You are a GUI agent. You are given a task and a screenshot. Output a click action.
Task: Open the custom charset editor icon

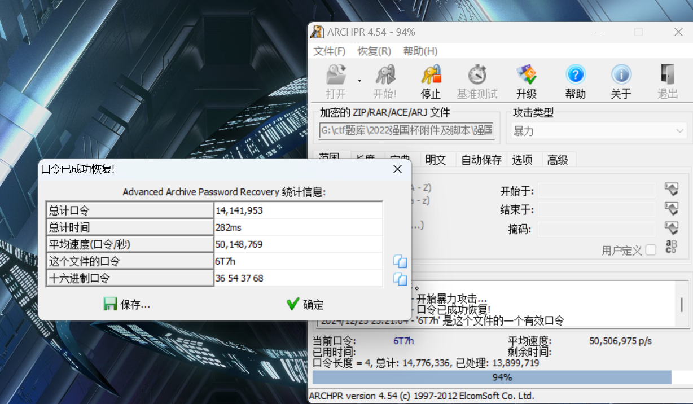(671, 248)
